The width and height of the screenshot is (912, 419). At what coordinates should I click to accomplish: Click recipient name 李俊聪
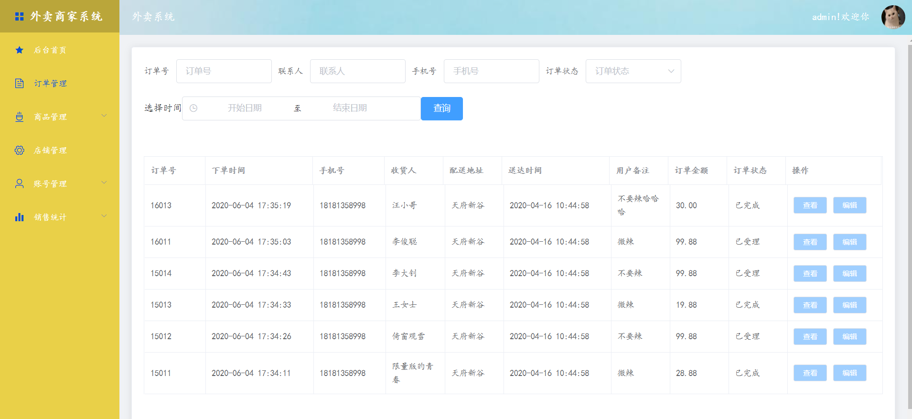405,242
